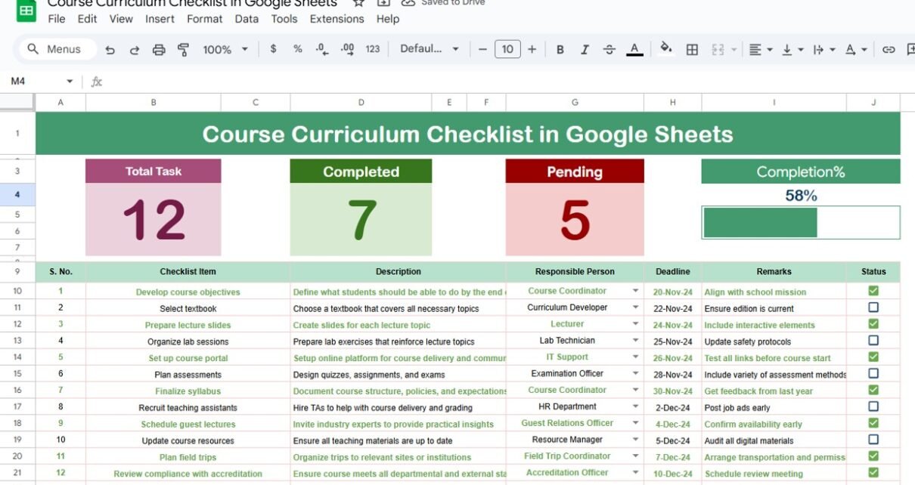Open the fill color bucket
The width and height of the screenshot is (915, 485).
(666, 49)
